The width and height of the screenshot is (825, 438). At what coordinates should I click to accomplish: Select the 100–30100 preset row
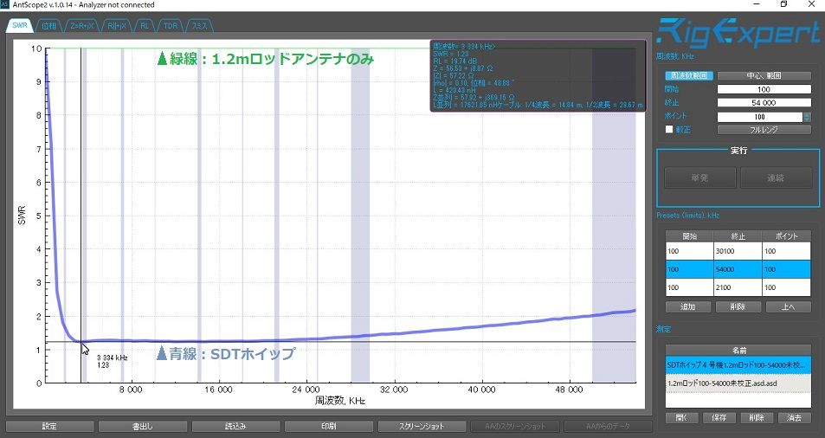738,251
